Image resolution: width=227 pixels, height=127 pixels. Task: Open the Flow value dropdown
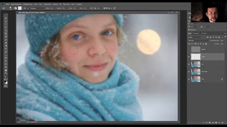click(88, 8)
